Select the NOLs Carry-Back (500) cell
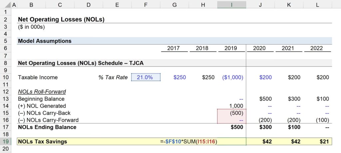This screenshot has width=341, height=153. [x=231, y=113]
